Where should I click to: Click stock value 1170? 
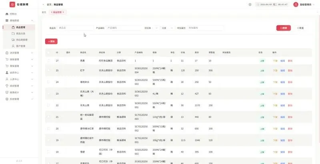[x=197, y=105]
